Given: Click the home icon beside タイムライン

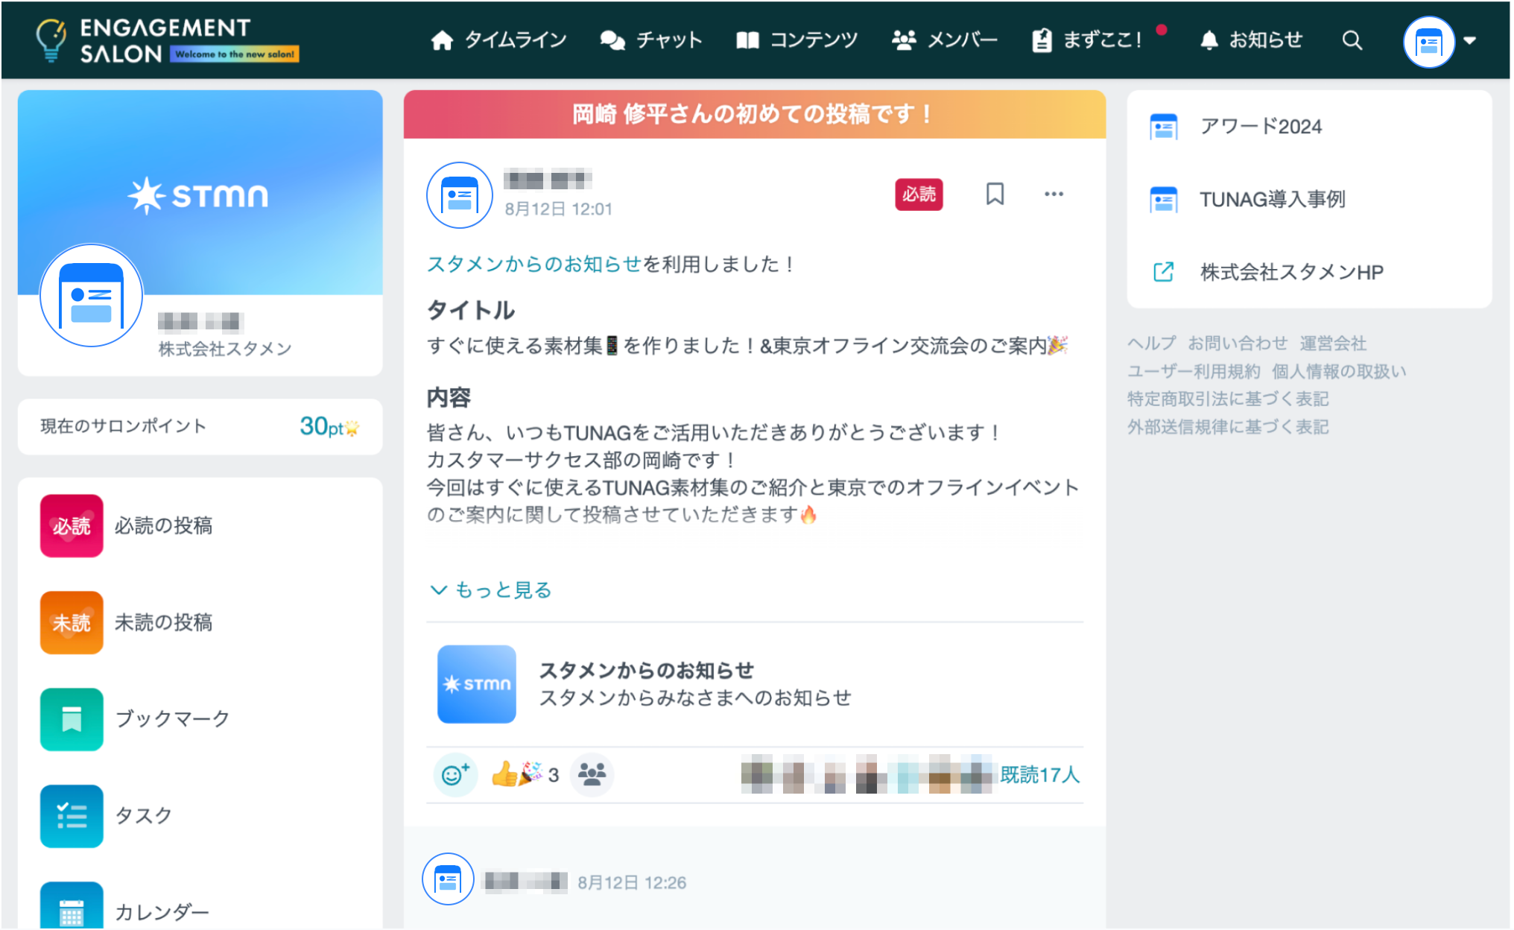Looking at the screenshot, I should click(x=442, y=40).
